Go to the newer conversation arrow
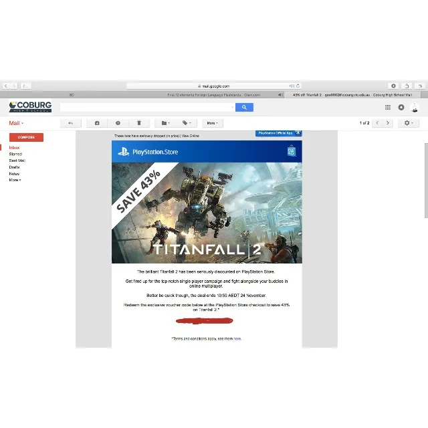 point(377,123)
